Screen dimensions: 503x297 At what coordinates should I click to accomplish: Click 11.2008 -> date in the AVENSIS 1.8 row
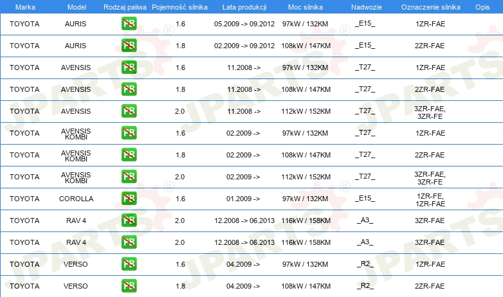(x=244, y=89)
